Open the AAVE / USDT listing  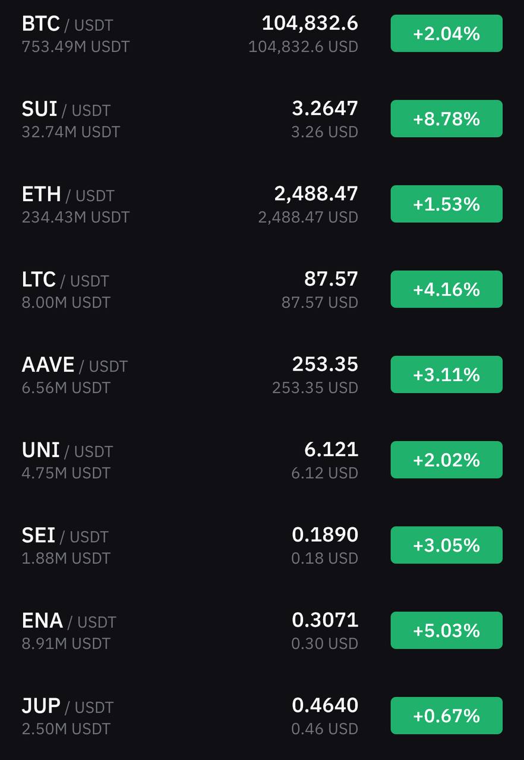[x=262, y=375]
